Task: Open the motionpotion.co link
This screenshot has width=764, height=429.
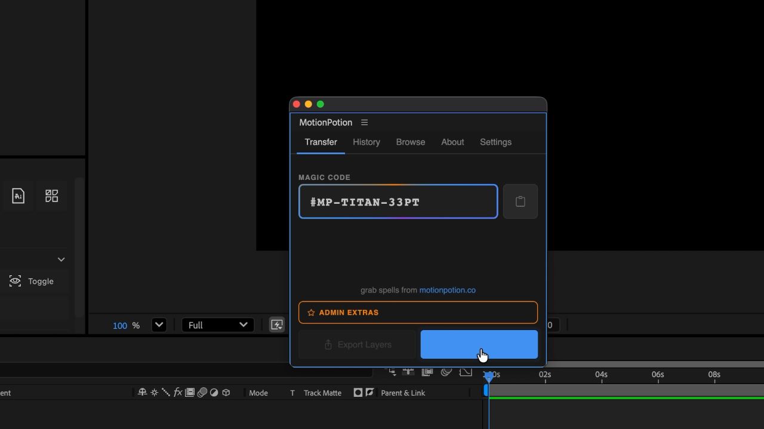Action: click(448, 290)
